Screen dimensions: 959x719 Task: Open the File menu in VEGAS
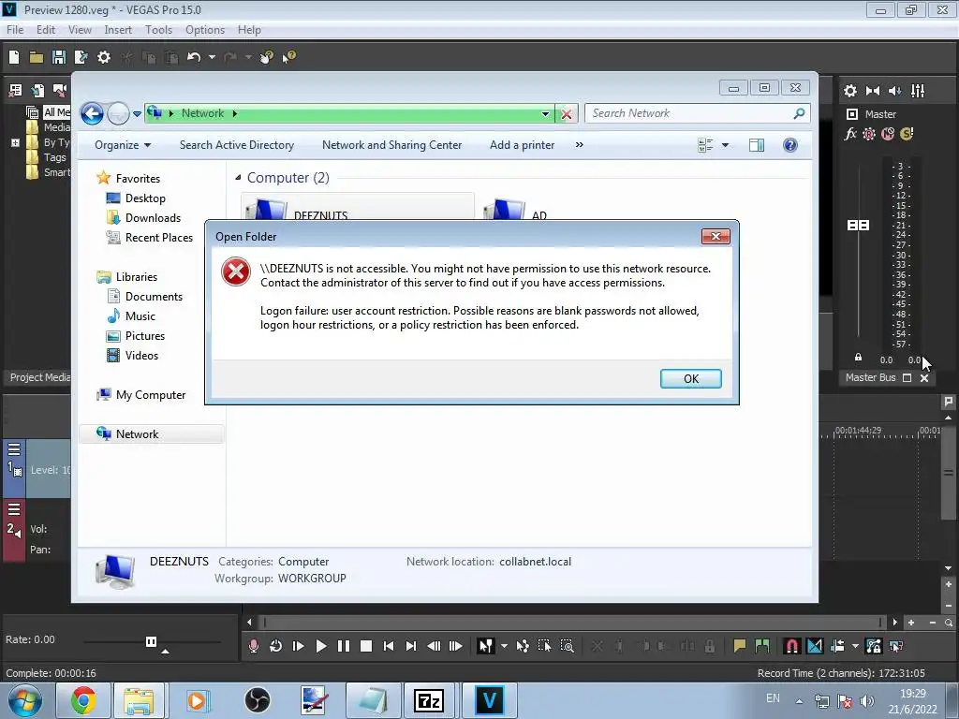click(x=15, y=29)
